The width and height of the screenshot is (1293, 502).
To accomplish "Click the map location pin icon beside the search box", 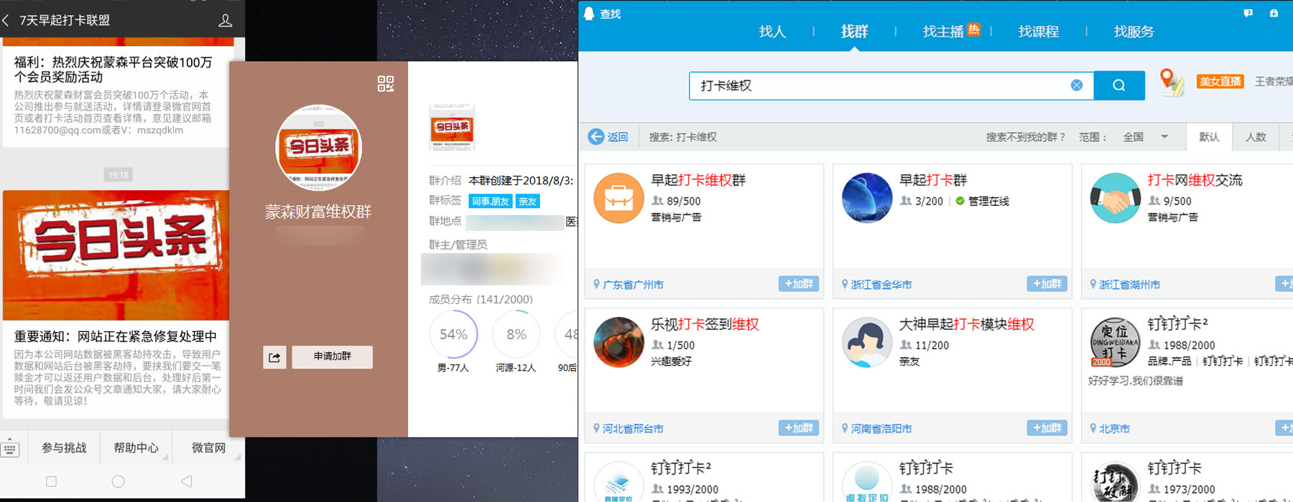I will click(x=1171, y=83).
